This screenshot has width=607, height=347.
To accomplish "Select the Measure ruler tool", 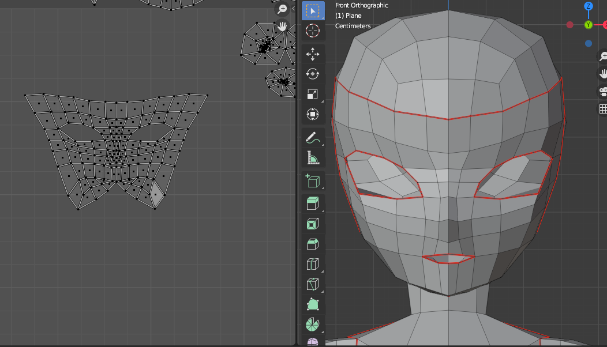I will point(313,158).
